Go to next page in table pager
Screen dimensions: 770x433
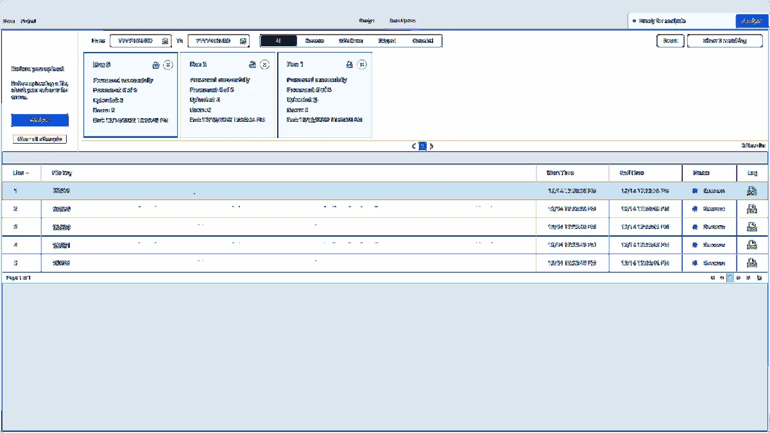click(x=739, y=278)
